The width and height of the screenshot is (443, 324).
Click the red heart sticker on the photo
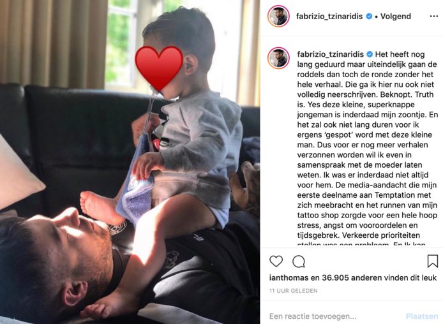point(159,69)
